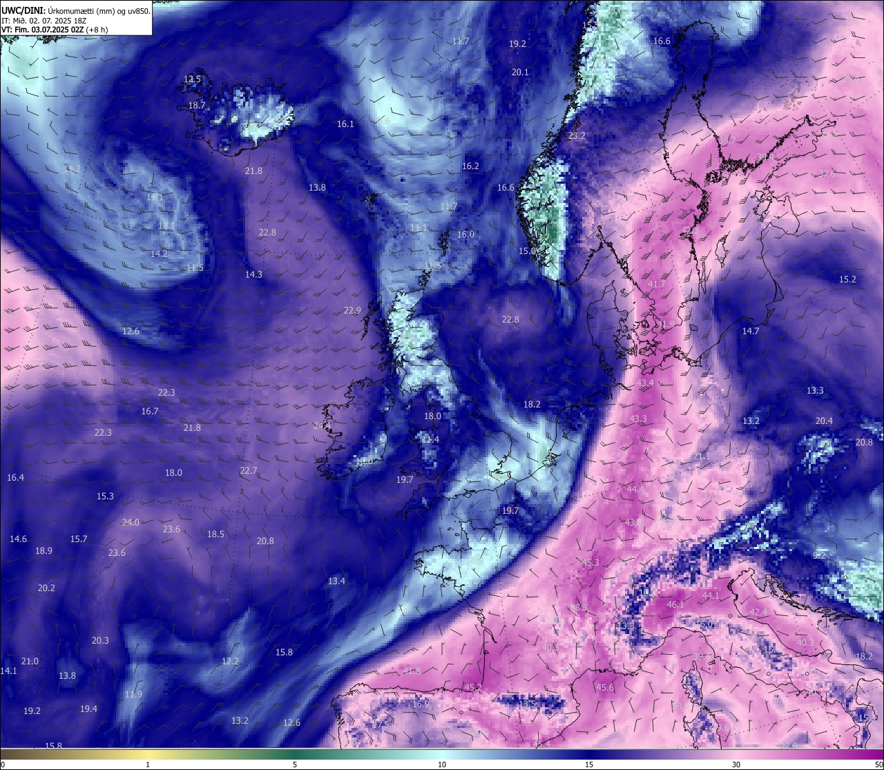
Task: Click the 45.6 value in the Gulf of Lion
Action: click(x=605, y=688)
